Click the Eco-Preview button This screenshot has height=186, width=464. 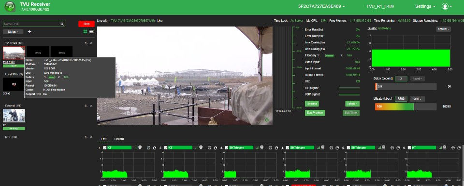pyautogui.click(x=315, y=113)
